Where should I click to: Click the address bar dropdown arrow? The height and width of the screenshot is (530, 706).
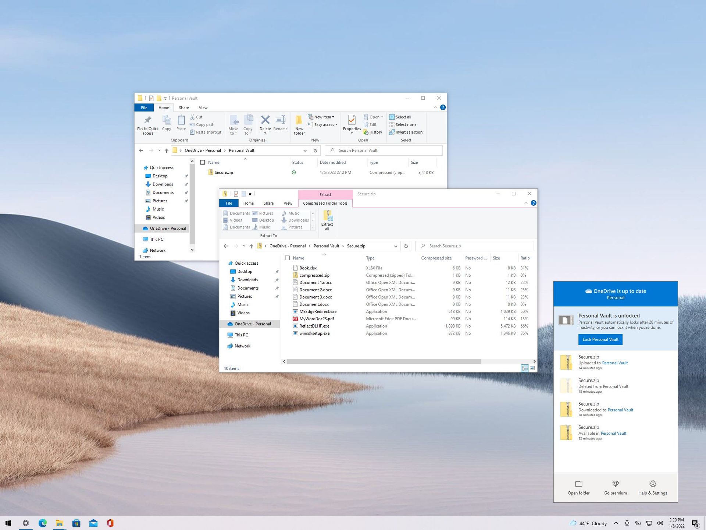pos(395,245)
